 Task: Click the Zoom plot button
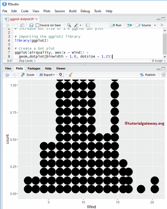click(28, 75)
